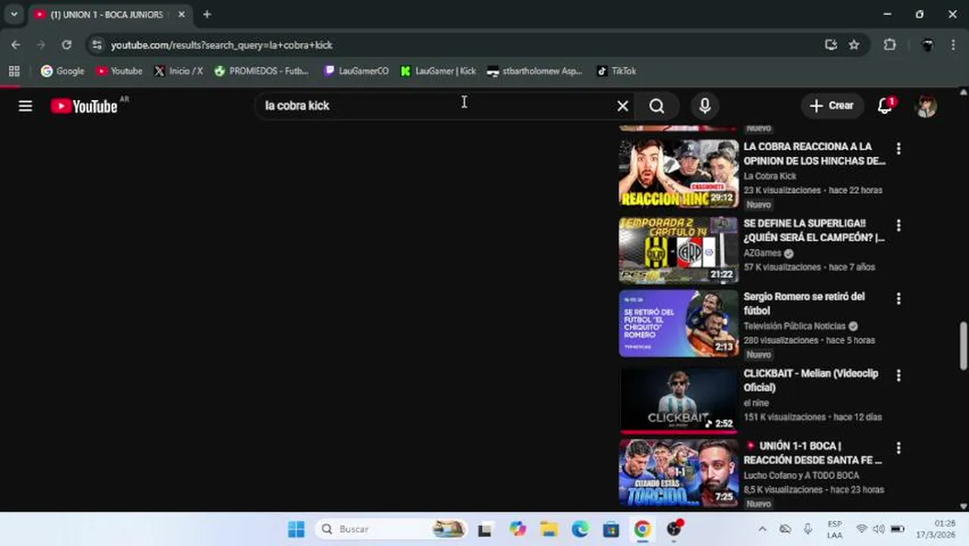Close the UNION 1 - BOCA JUNIORS tab

(x=181, y=14)
